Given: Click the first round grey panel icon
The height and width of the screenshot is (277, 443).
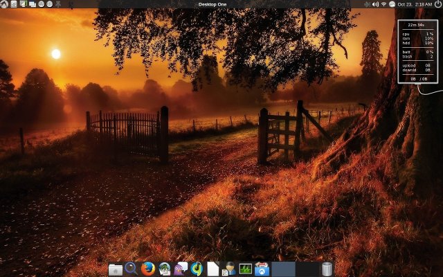Looking at the screenshot, I should [x=42, y=4].
